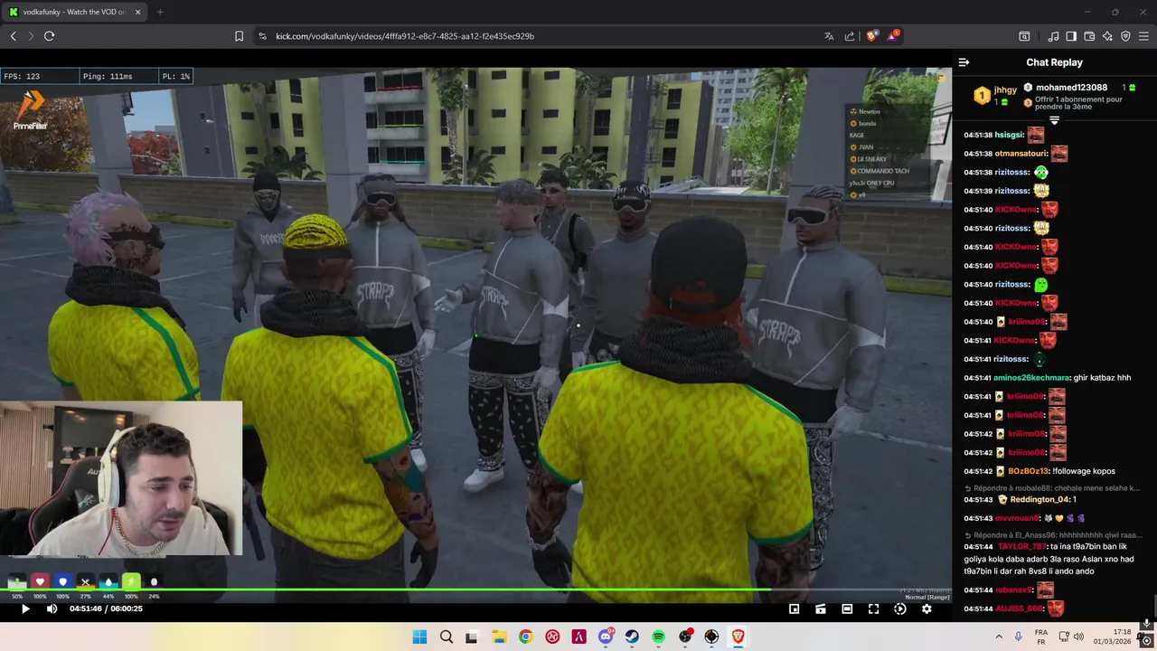Viewport: 1157px width, 651px height.
Task: Toggle the browser sidebar
Action: pyautogui.click(x=1071, y=36)
